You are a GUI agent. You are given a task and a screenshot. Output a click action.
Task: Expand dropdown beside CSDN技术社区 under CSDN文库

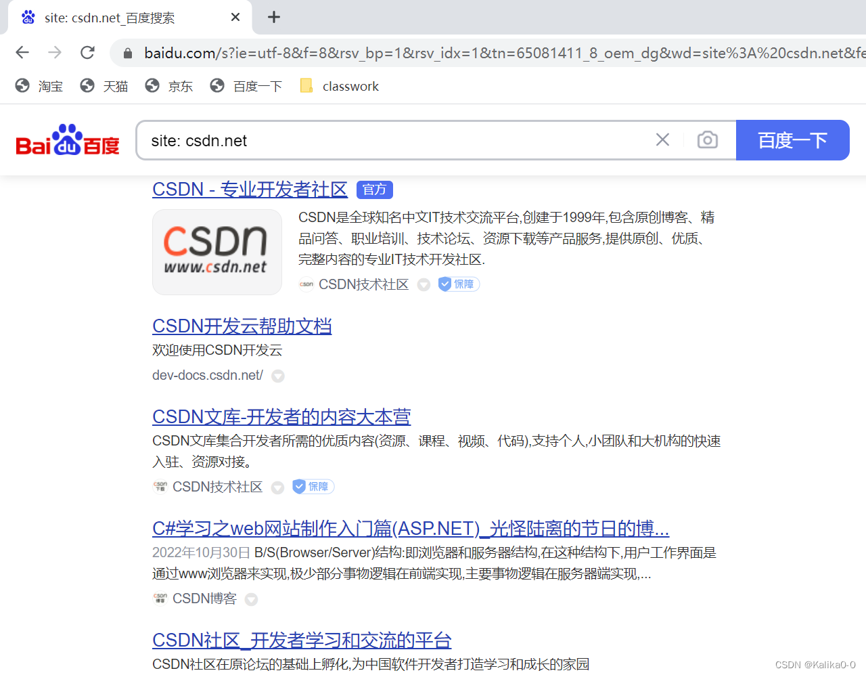pos(277,487)
